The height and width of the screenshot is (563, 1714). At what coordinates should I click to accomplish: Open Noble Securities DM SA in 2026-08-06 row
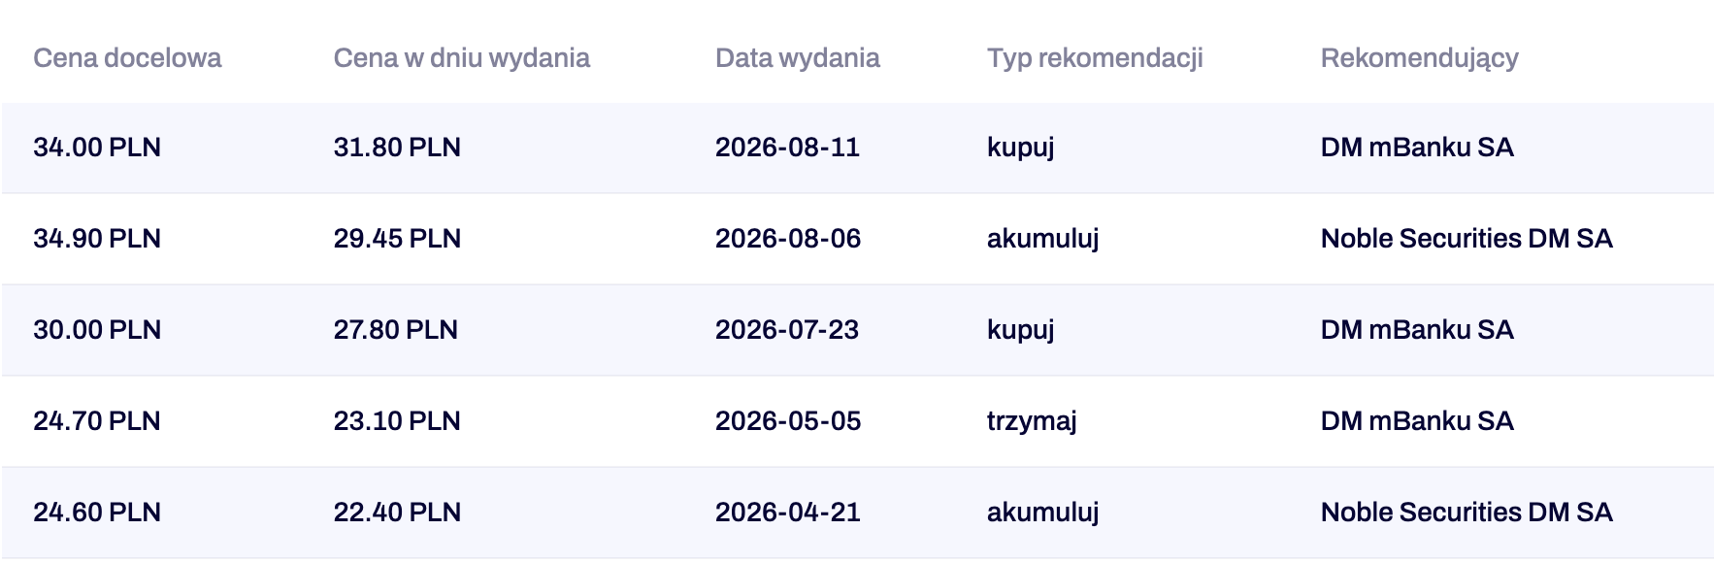pos(1467,239)
